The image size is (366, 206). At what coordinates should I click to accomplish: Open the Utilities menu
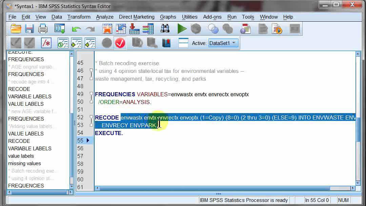pos(189,17)
